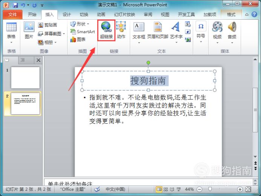Expand the Photo Album (相册) dropdown arrow

(x=55, y=43)
